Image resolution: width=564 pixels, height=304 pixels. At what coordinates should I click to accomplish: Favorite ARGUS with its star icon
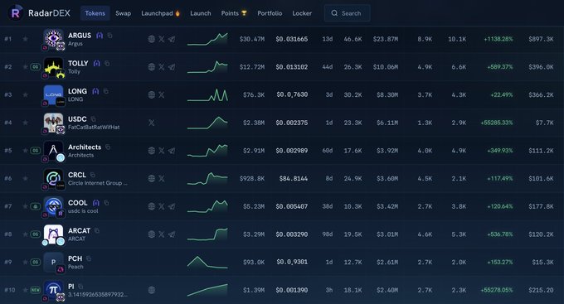[x=25, y=39]
